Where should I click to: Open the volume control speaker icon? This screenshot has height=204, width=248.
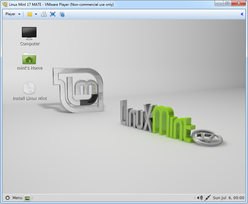click(x=200, y=198)
